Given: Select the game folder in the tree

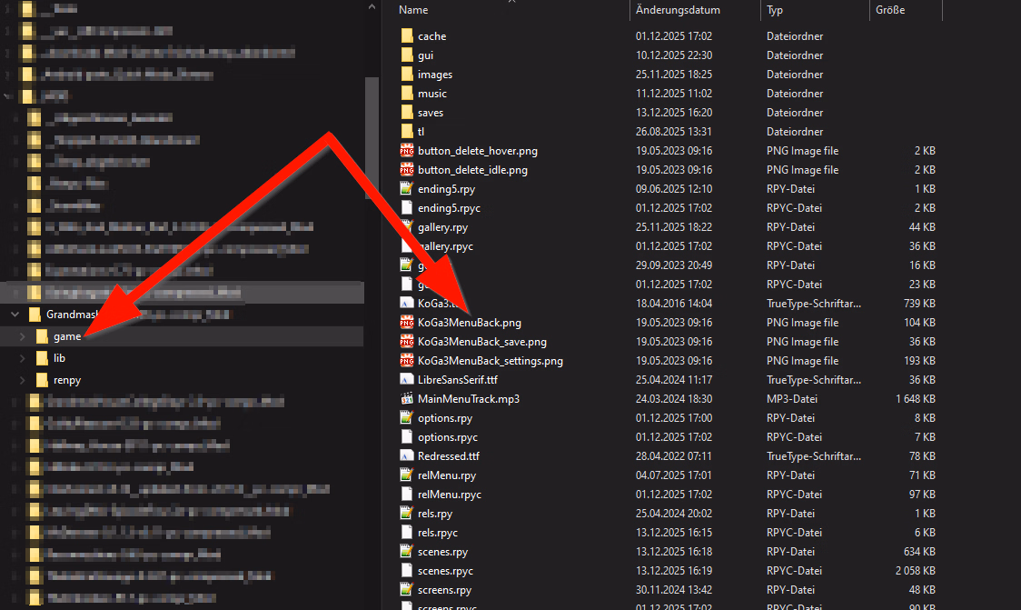Looking at the screenshot, I should coord(67,336).
